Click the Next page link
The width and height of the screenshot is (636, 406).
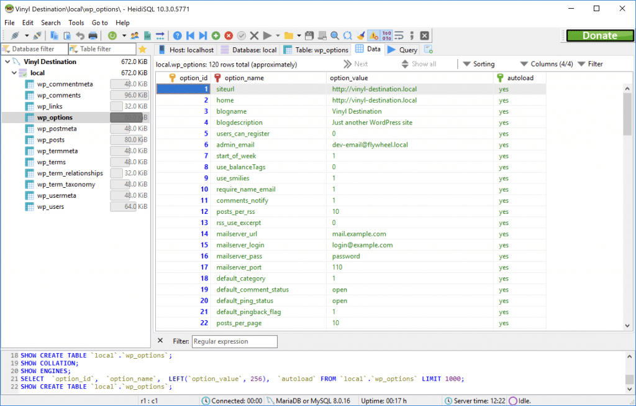[356, 63]
